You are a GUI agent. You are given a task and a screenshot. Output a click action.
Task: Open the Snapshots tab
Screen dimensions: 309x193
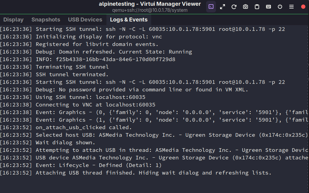pyautogui.click(x=46, y=19)
